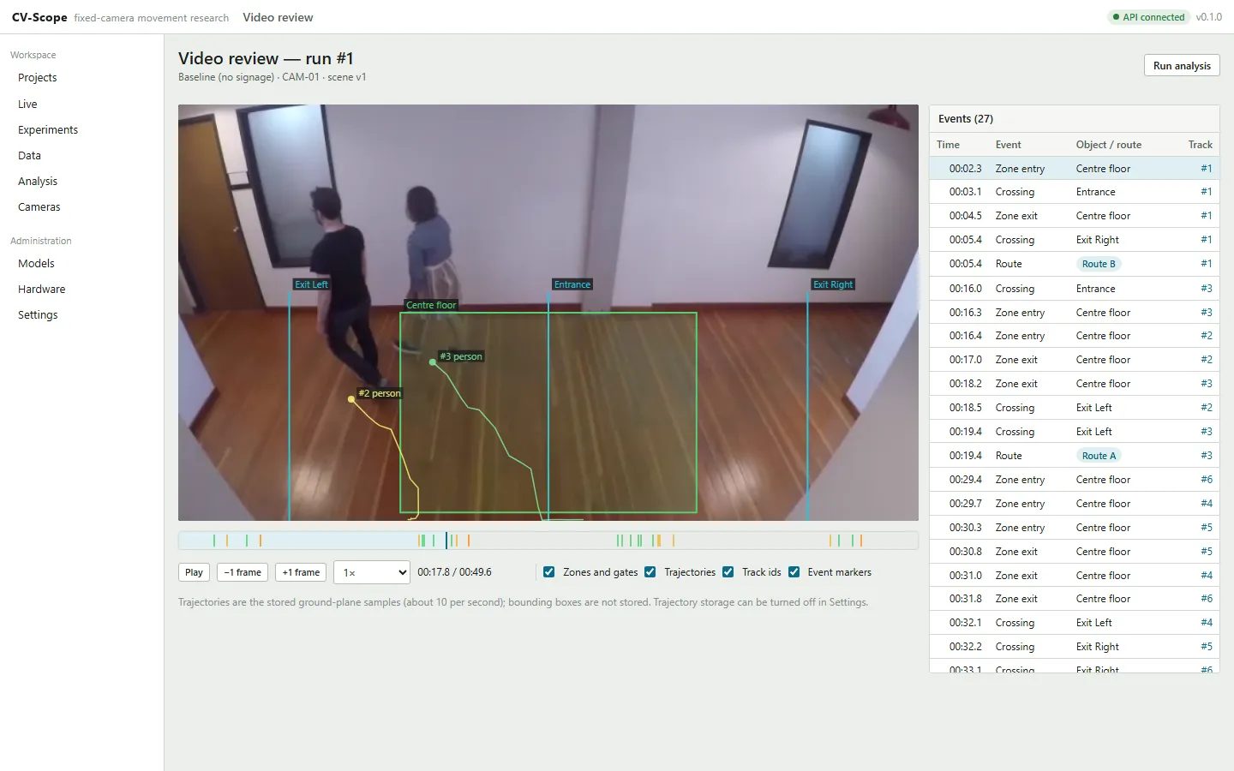Click the Exit Left gate label on video
Screen dimensions: 1234x771
point(311,284)
